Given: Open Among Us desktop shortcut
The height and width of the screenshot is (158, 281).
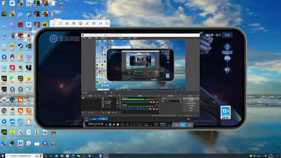Looking at the screenshot, I should (45, 15).
